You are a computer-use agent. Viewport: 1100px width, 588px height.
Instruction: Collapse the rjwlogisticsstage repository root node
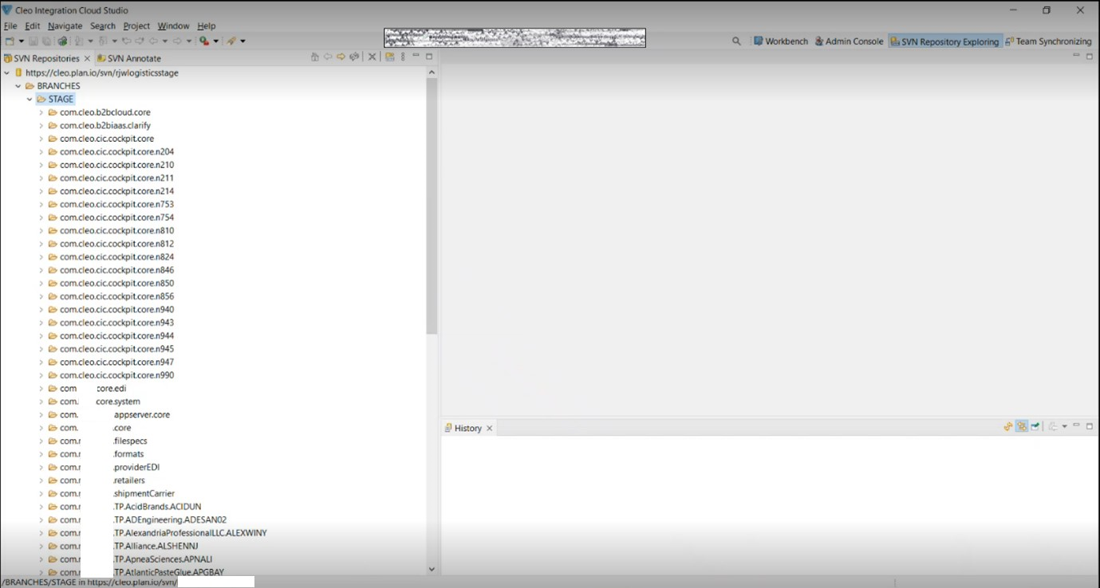point(7,73)
